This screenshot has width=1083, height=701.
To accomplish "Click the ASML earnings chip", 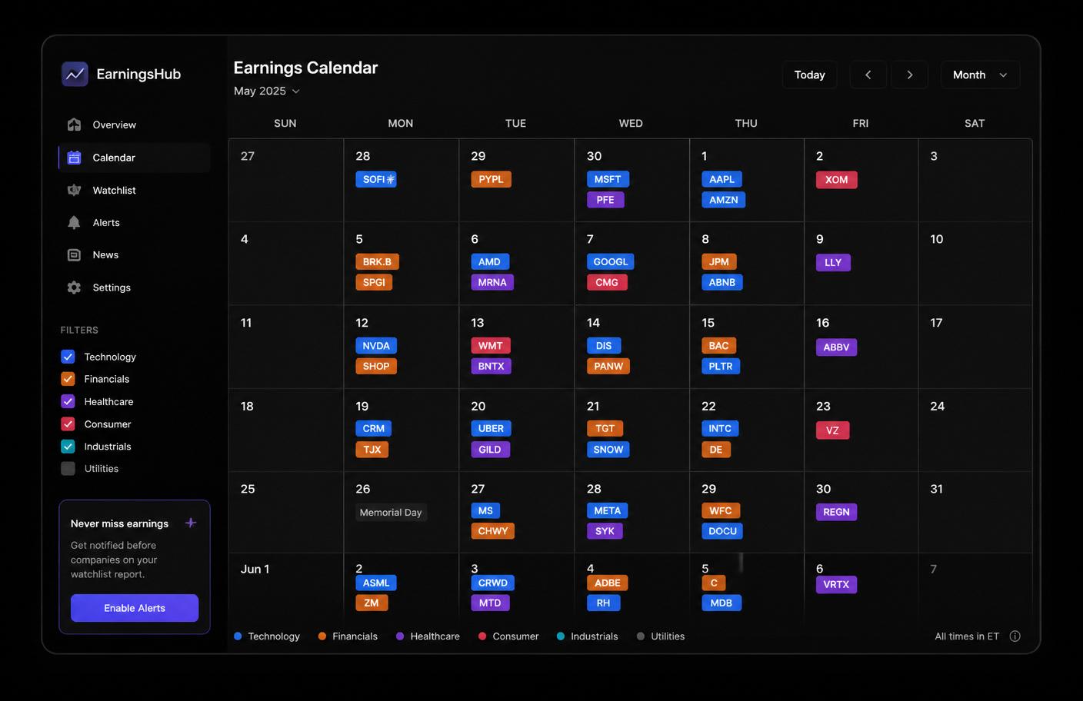I will 376,583.
